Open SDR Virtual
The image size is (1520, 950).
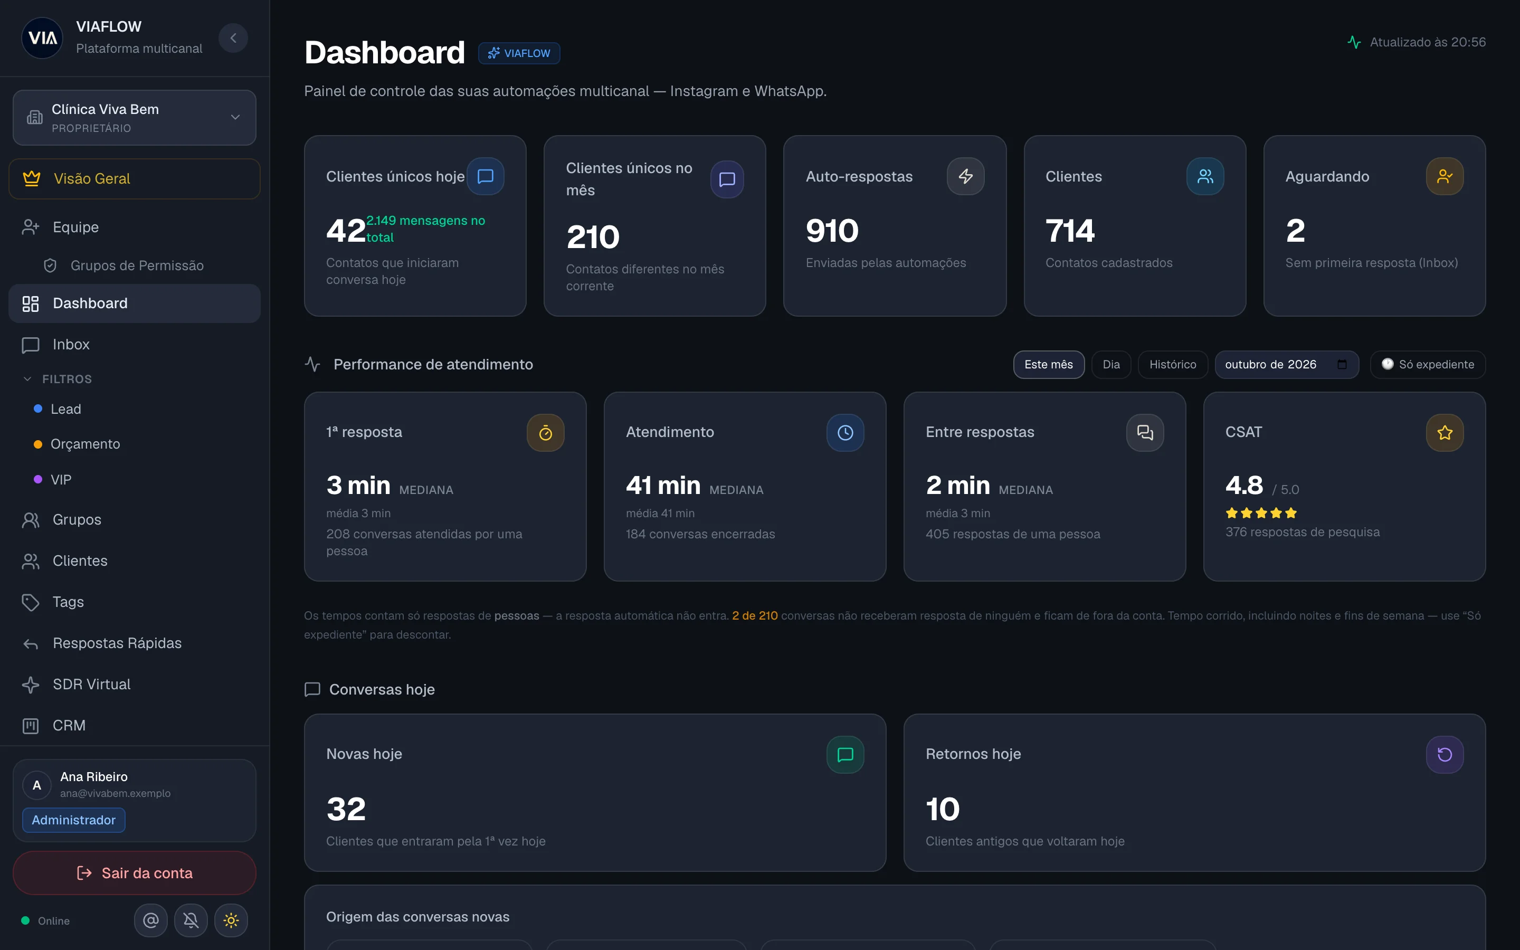pyautogui.click(x=135, y=685)
